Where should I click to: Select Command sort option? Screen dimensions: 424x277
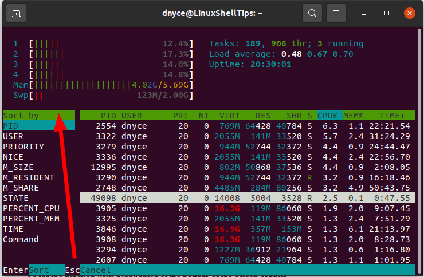39,239
